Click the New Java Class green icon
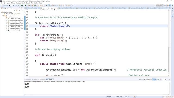 click(35, 5)
